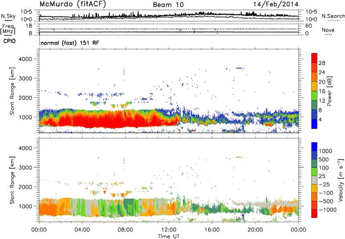The width and height of the screenshot is (345, 239).
Task: Click the 28 tick label on power colorbar
Action: (x=322, y=63)
